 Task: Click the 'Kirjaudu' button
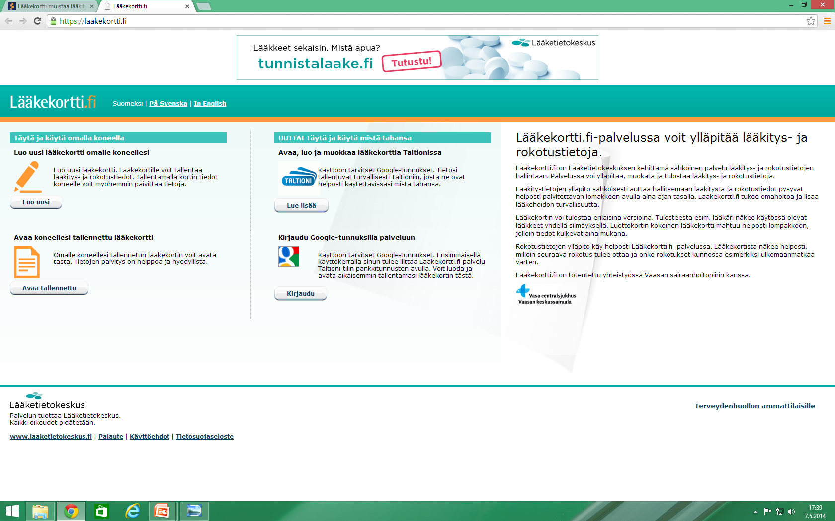pyautogui.click(x=301, y=293)
